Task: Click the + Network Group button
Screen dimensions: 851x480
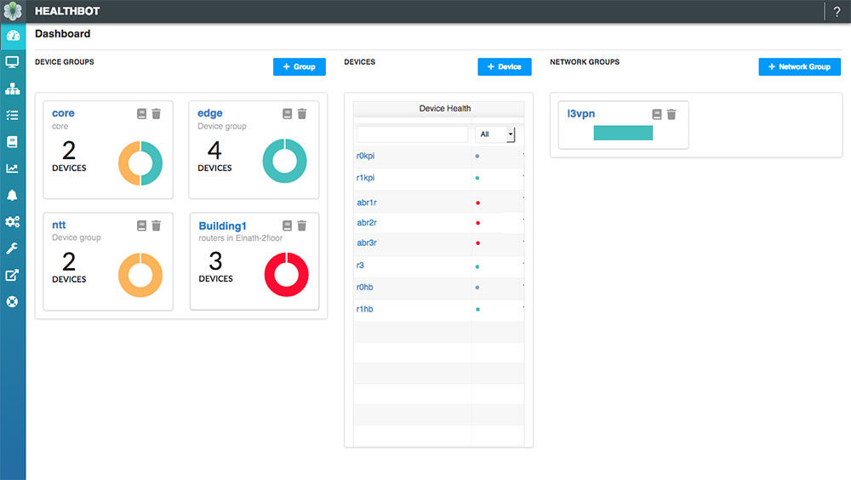Action: click(799, 66)
